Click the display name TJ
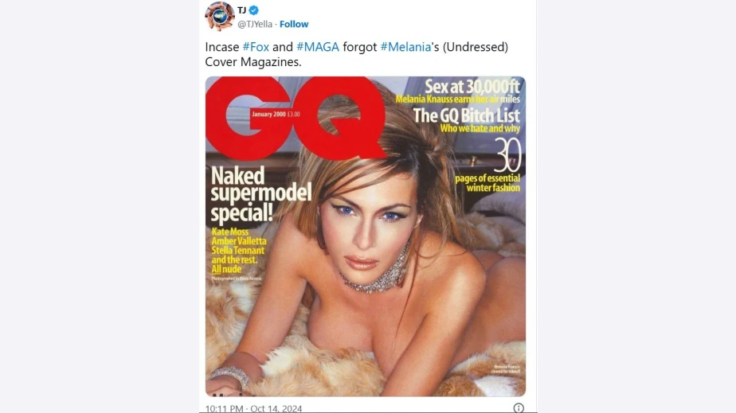Image resolution: width=736 pixels, height=413 pixels. point(241,10)
